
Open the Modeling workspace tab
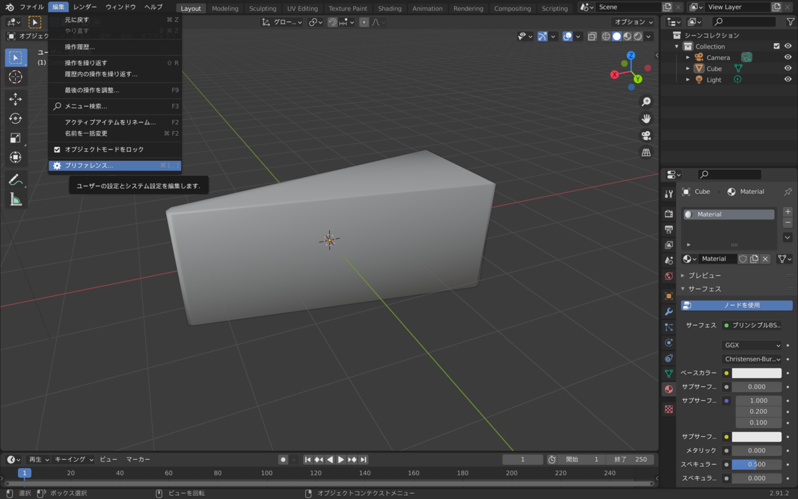click(x=225, y=9)
